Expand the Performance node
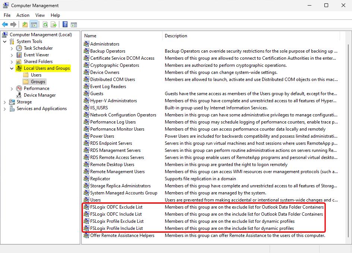 (12, 89)
